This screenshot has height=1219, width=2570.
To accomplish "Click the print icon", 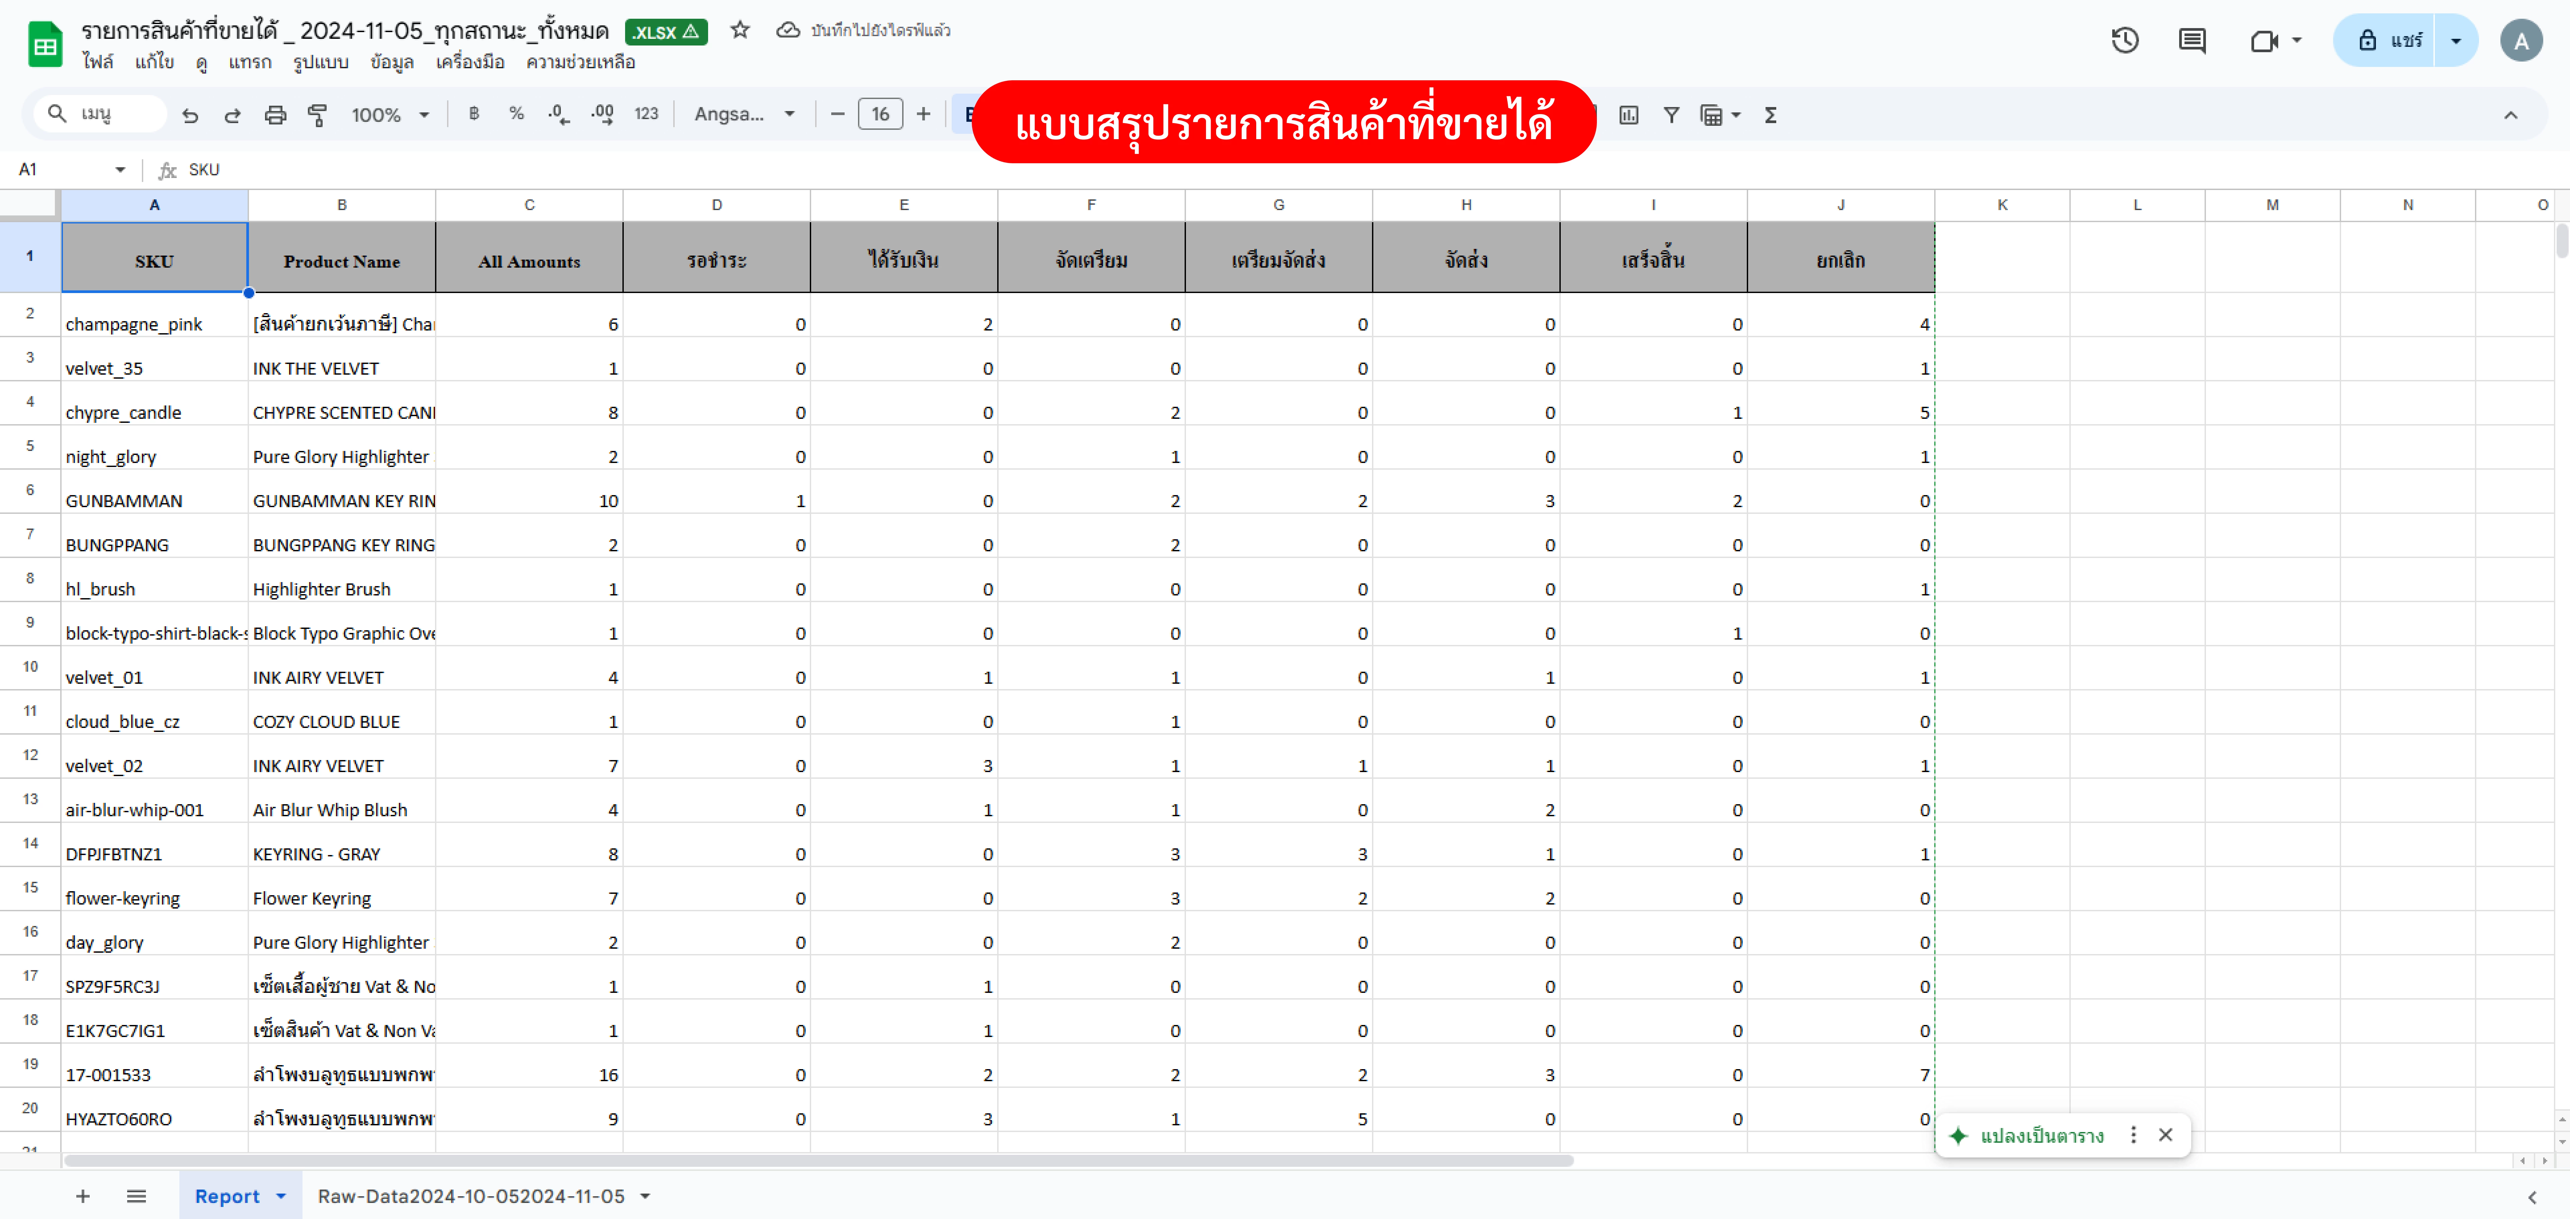I will pyautogui.click(x=275, y=115).
